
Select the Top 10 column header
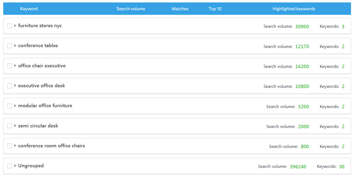click(x=215, y=9)
